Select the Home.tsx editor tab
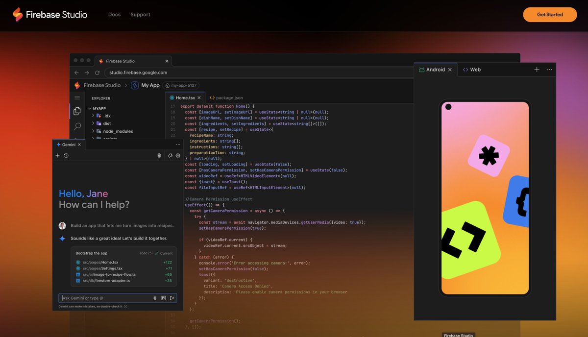588x337 pixels. pos(184,97)
